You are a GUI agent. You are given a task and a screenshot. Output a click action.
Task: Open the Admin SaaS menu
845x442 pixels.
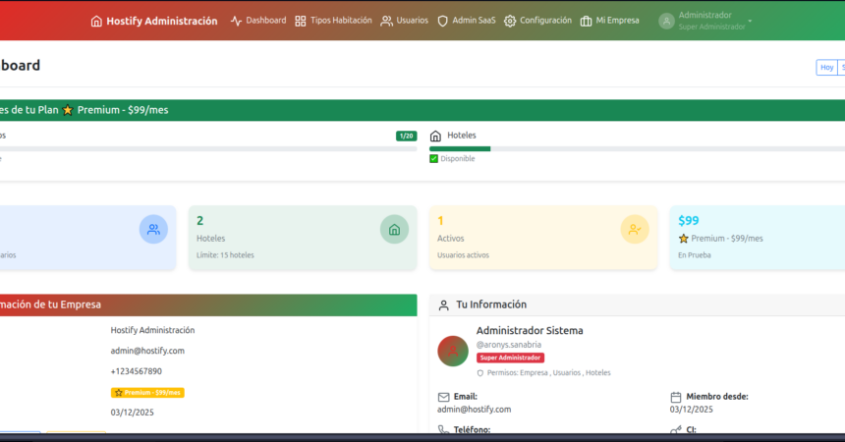point(466,21)
